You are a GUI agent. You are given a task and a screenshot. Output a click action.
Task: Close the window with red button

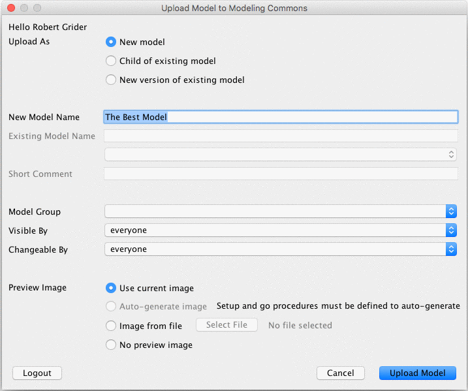pyautogui.click(x=10, y=8)
